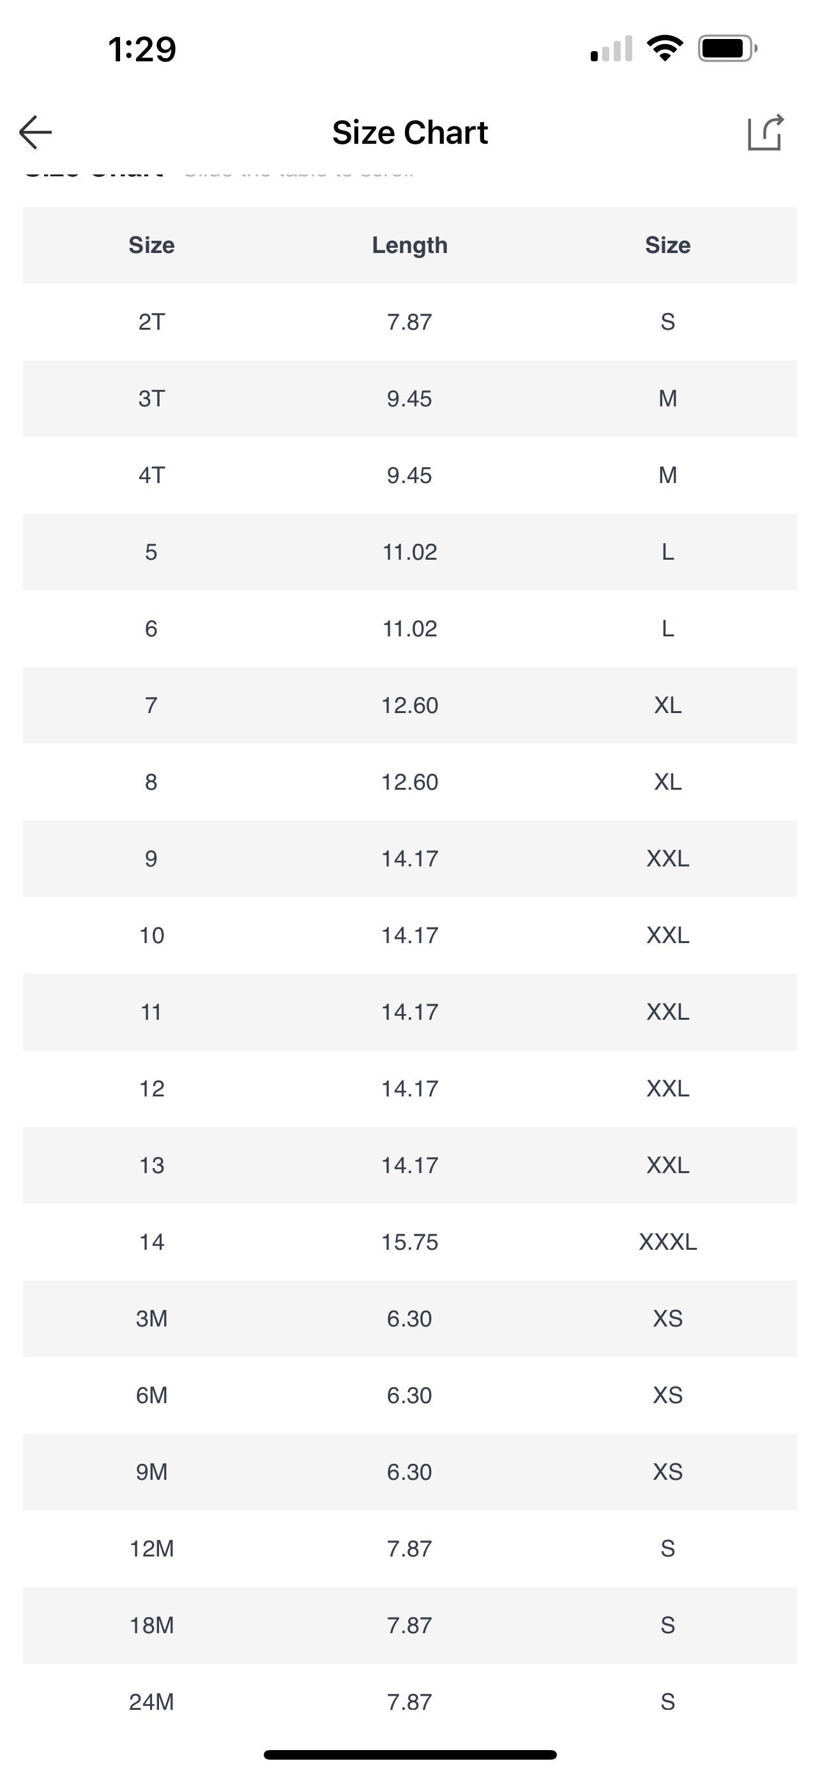820x1775 pixels.
Task: Tap the 1:29 clock in status bar
Action: click(142, 50)
